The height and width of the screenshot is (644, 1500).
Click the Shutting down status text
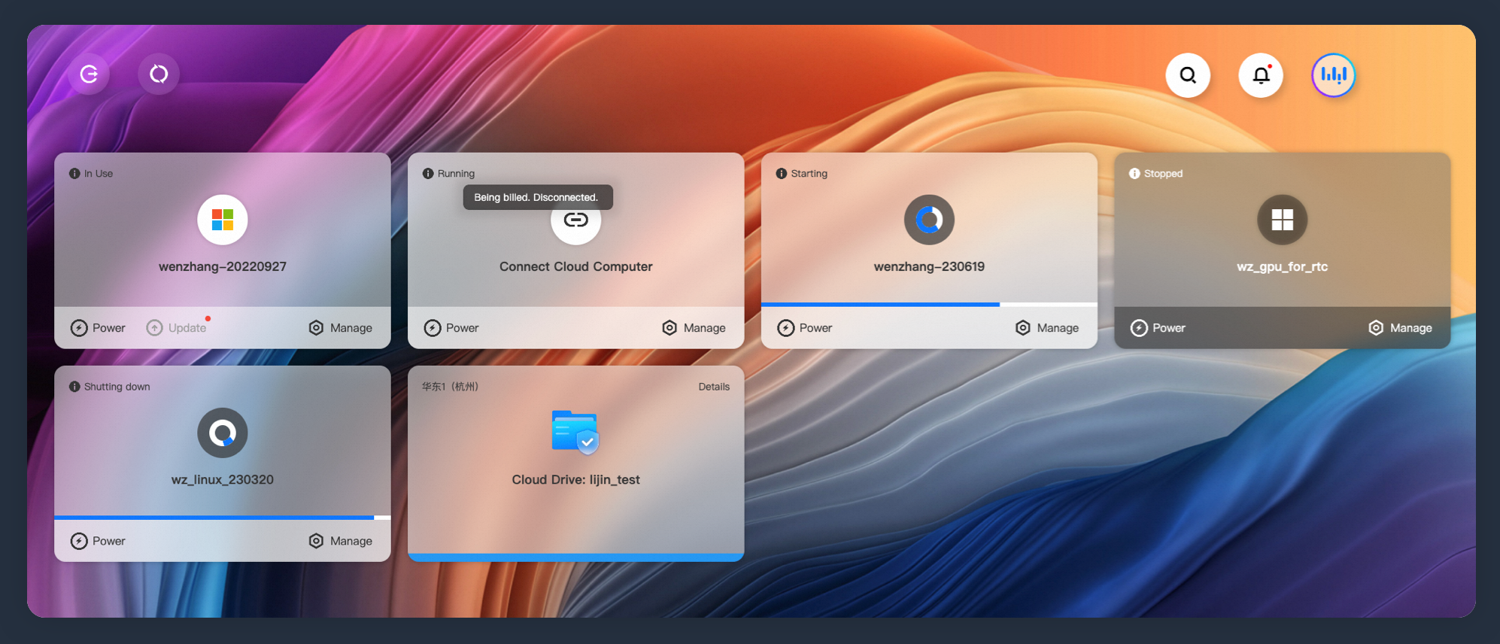click(117, 387)
